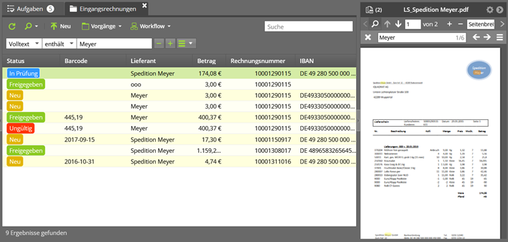This screenshot has width=508, height=242.
Task: Zoom out the PDF with minus
Action: 460,24
